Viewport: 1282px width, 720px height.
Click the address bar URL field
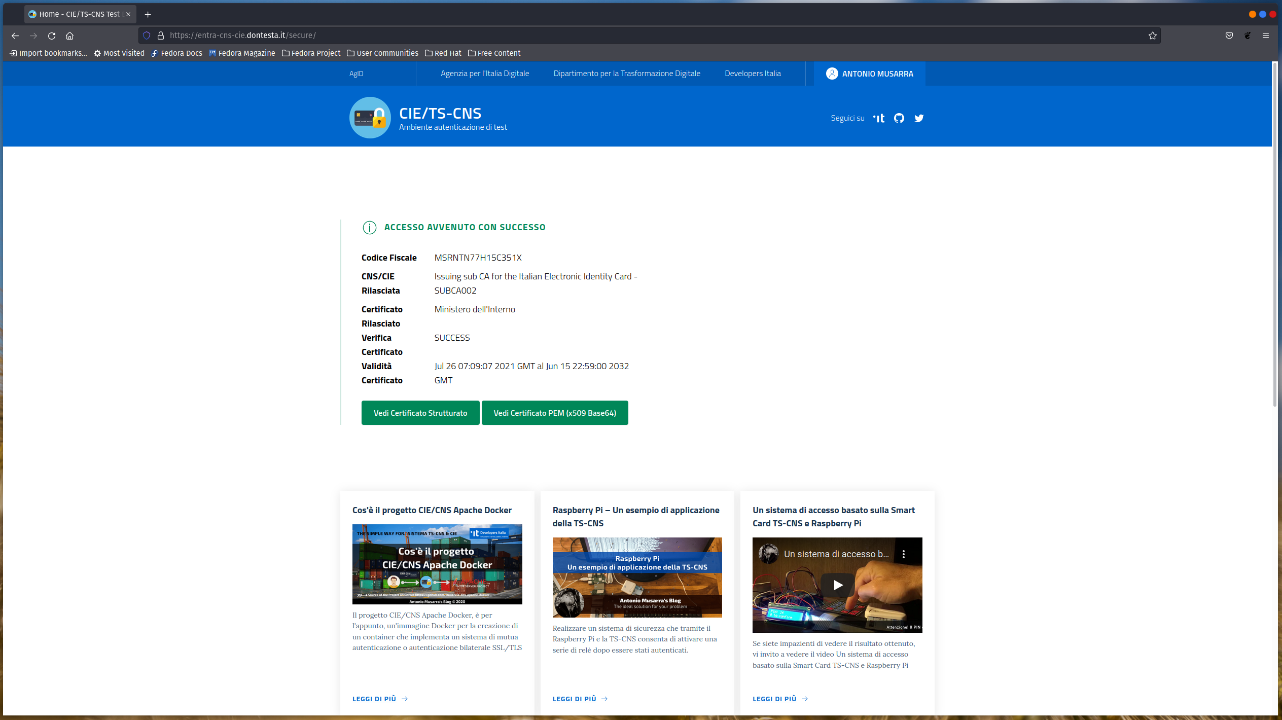coord(609,35)
